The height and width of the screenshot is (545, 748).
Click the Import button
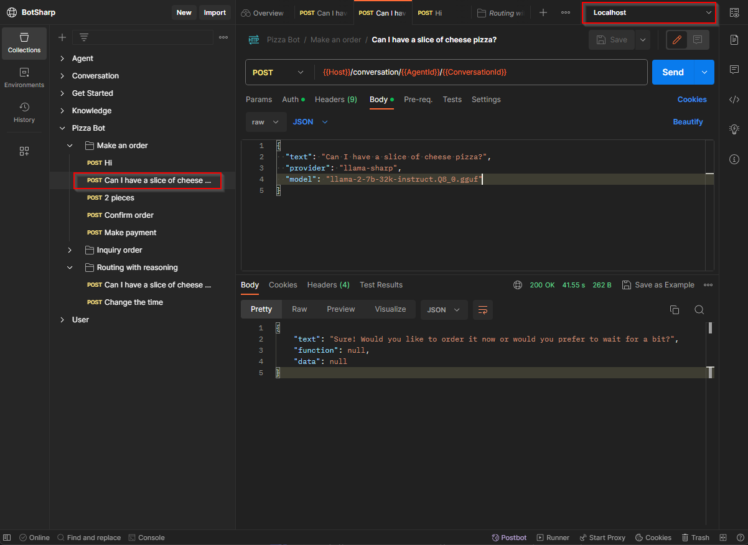pos(215,12)
